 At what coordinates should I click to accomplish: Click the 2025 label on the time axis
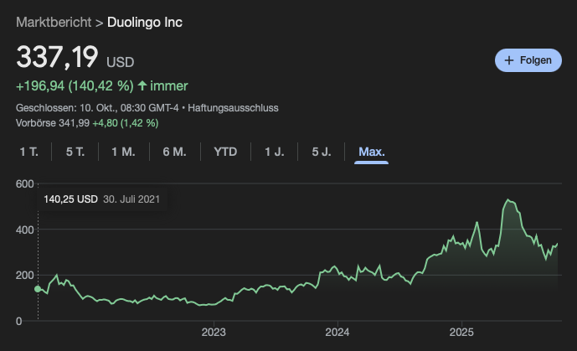tap(461, 332)
